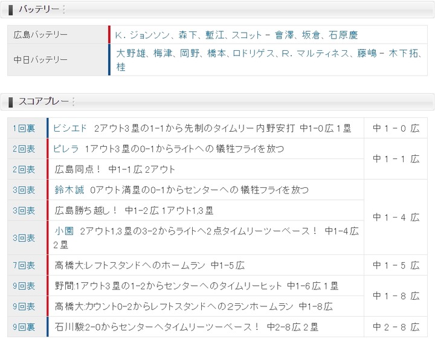Open 大野雄 pitcher link
The image size is (435, 339).
[130, 53]
